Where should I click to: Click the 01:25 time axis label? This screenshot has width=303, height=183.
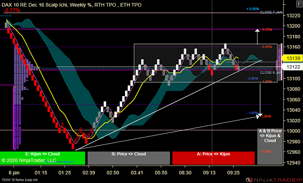tap(65, 172)
